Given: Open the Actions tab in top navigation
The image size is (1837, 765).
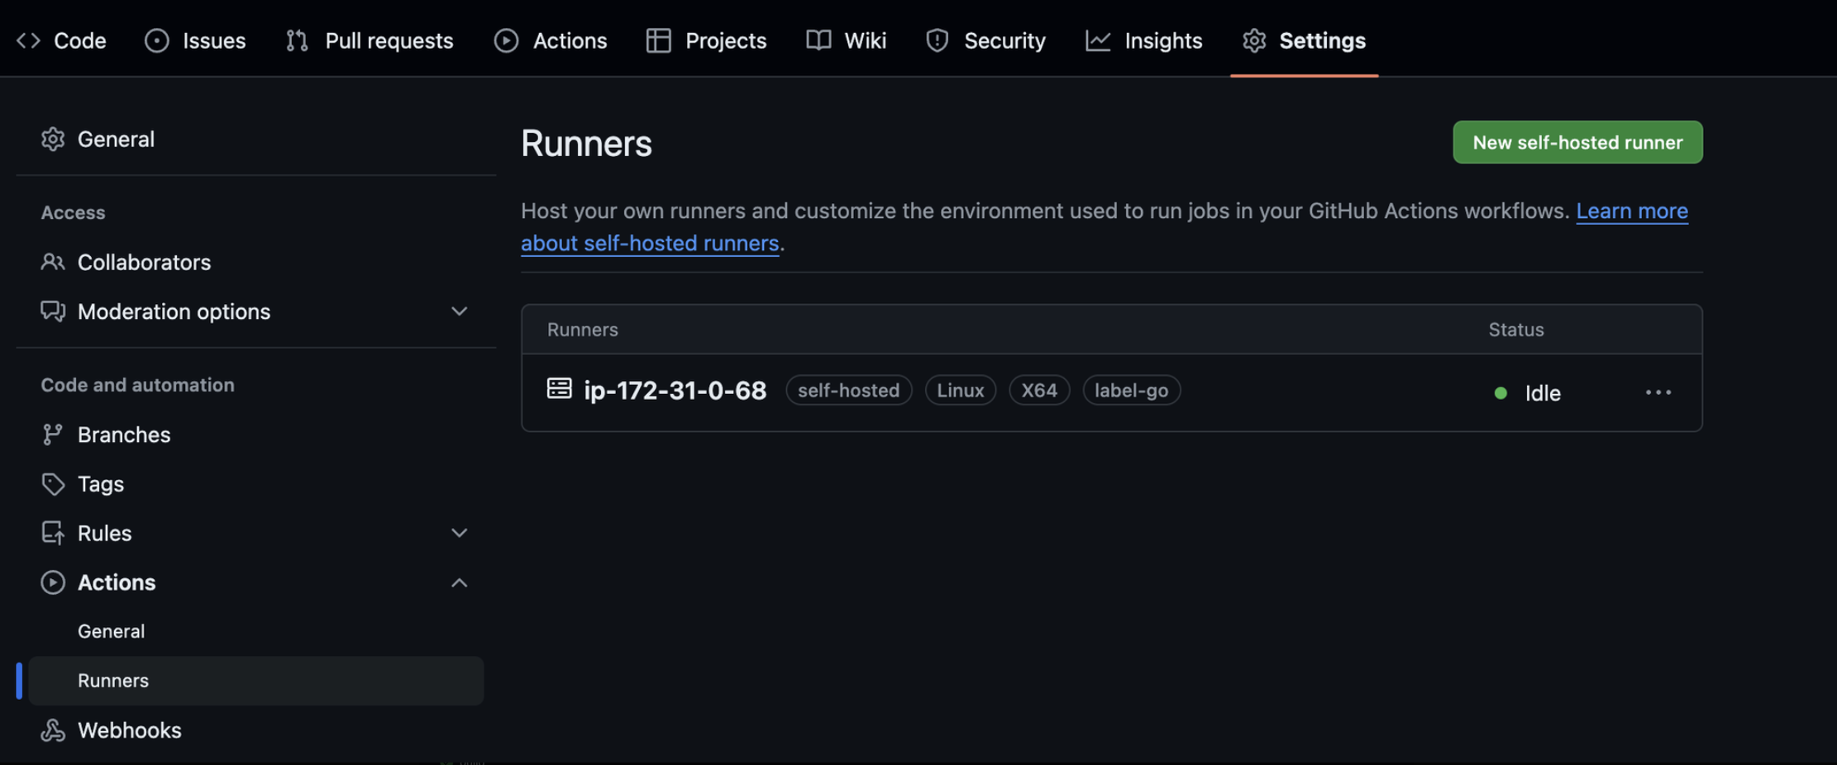Looking at the screenshot, I should pos(551,40).
